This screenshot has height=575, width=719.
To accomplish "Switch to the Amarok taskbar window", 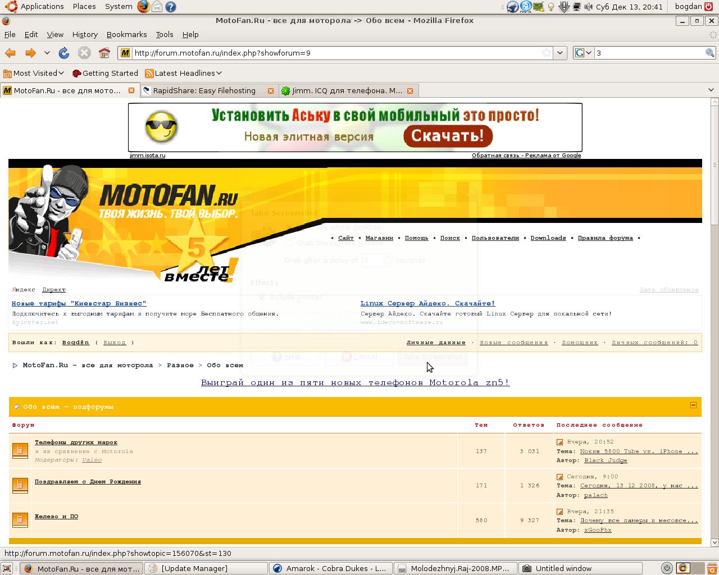I will click(x=331, y=568).
